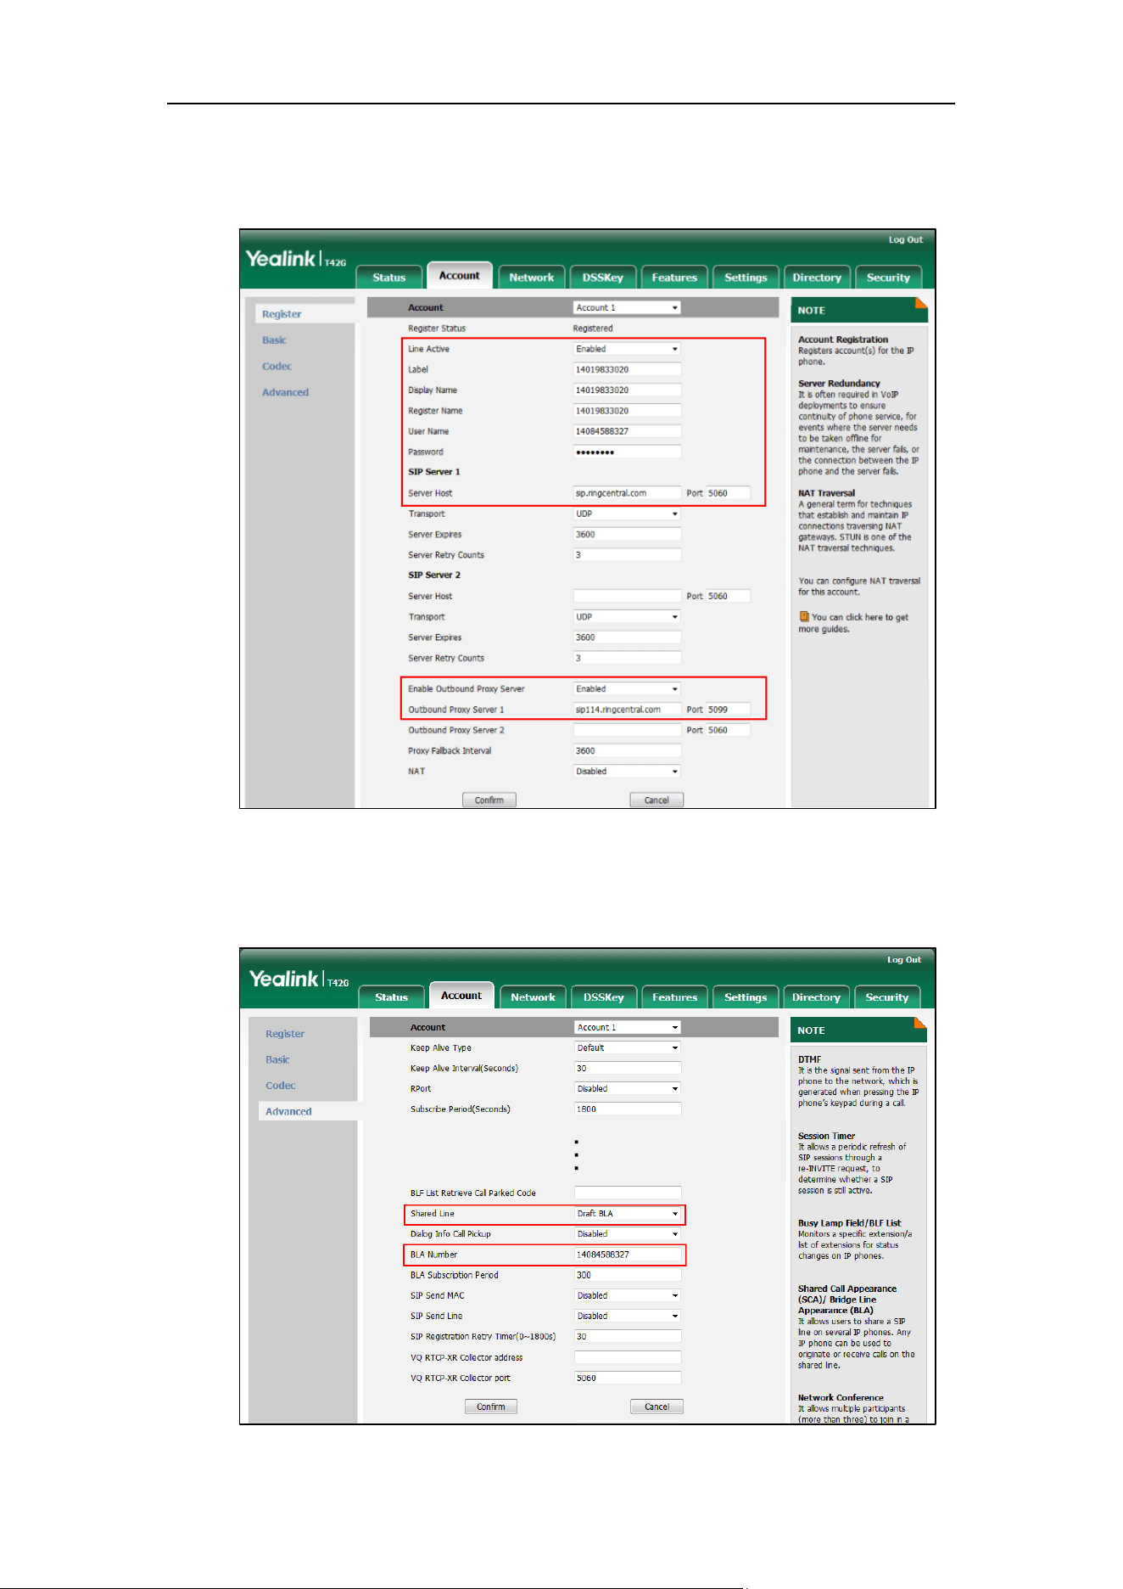Click SIP Server 1 Server Host field
This screenshot has height=1589, width=1123.
coord(627,493)
